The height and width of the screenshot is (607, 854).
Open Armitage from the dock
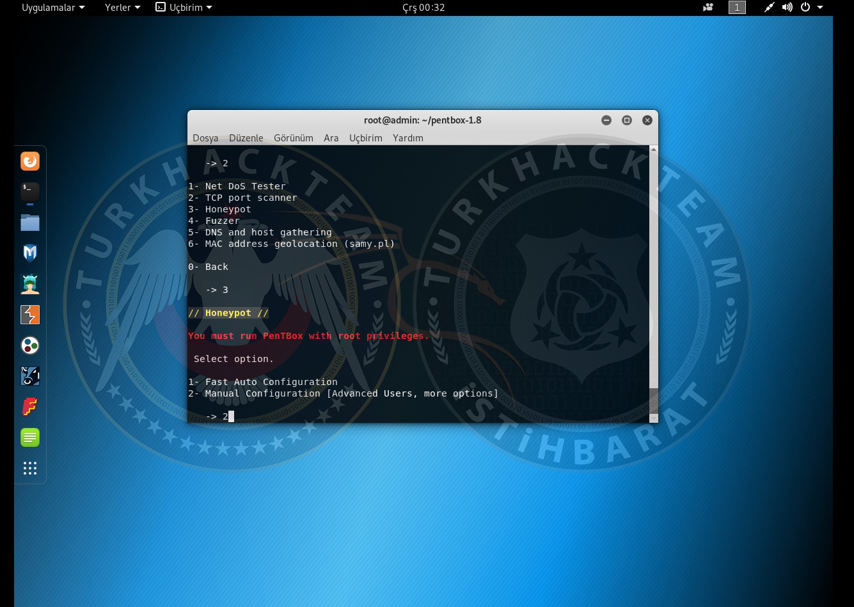[30, 284]
